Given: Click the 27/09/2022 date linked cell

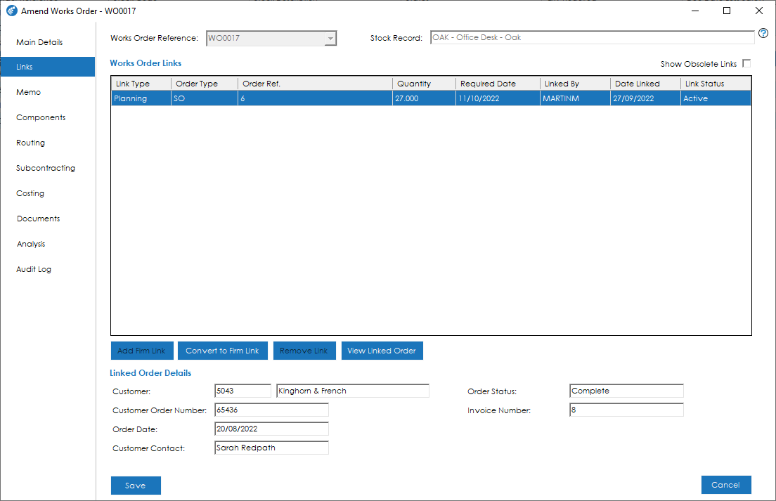Looking at the screenshot, I should [x=645, y=98].
